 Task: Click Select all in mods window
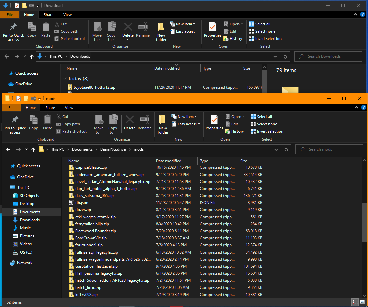pyautogui.click(x=262, y=117)
